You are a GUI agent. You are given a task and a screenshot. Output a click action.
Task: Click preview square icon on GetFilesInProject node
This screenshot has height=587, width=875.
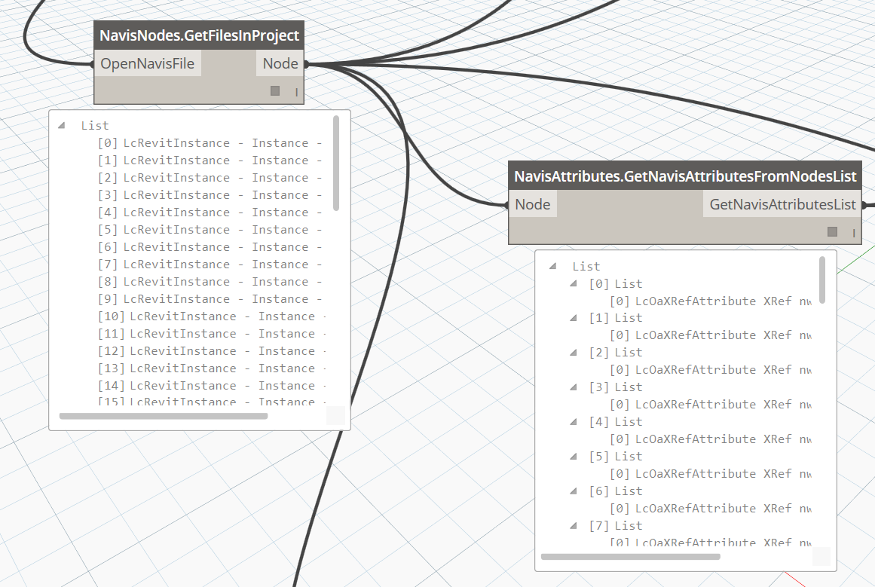point(275,90)
